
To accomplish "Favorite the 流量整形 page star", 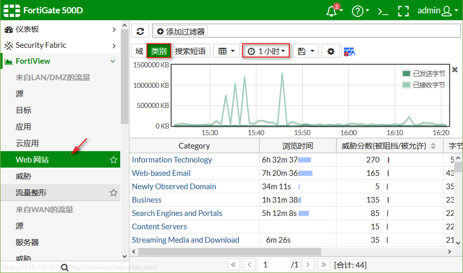I will [x=114, y=193].
